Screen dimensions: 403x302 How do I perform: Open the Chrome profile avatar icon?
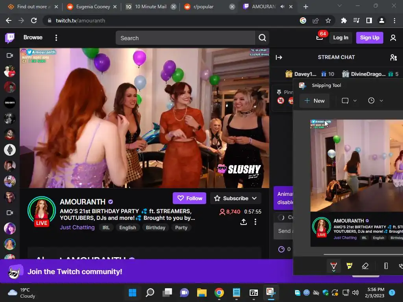[382, 20]
